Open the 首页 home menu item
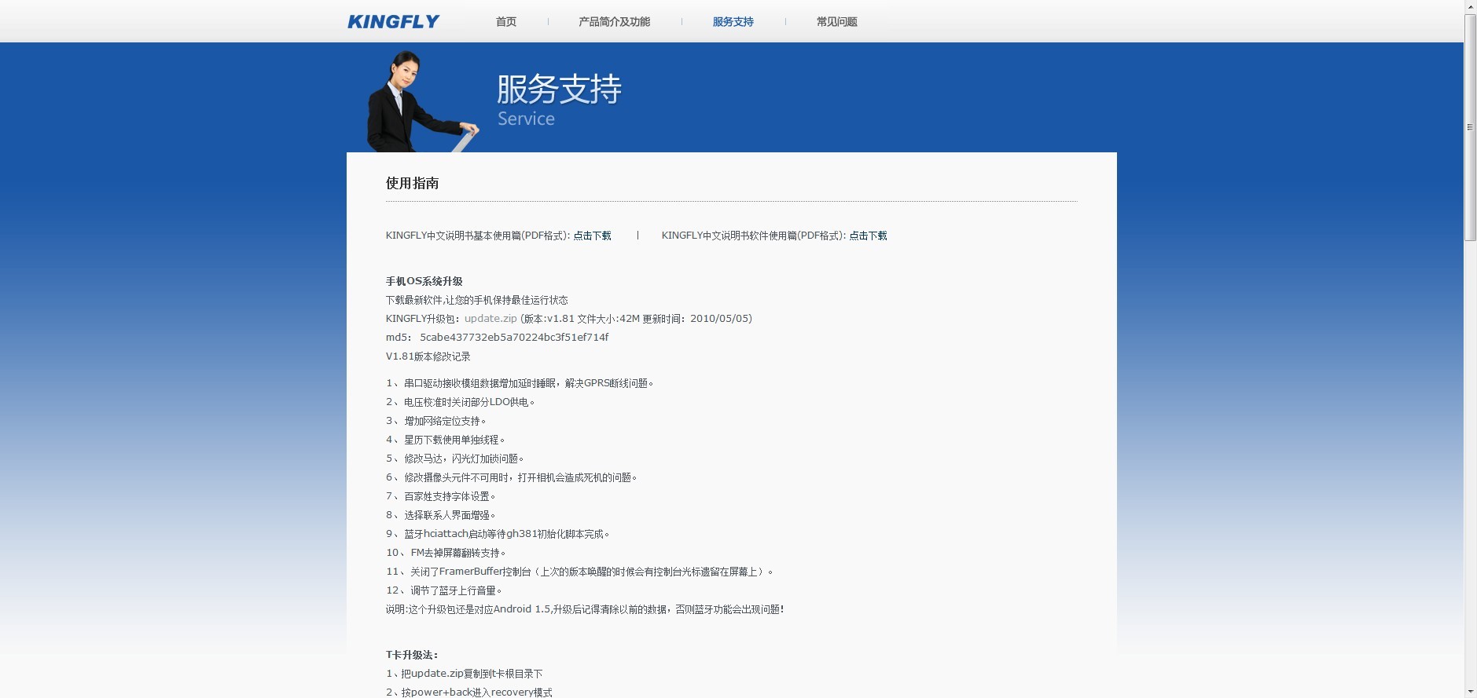Viewport: 1477px width, 698px height. [506, 22]
